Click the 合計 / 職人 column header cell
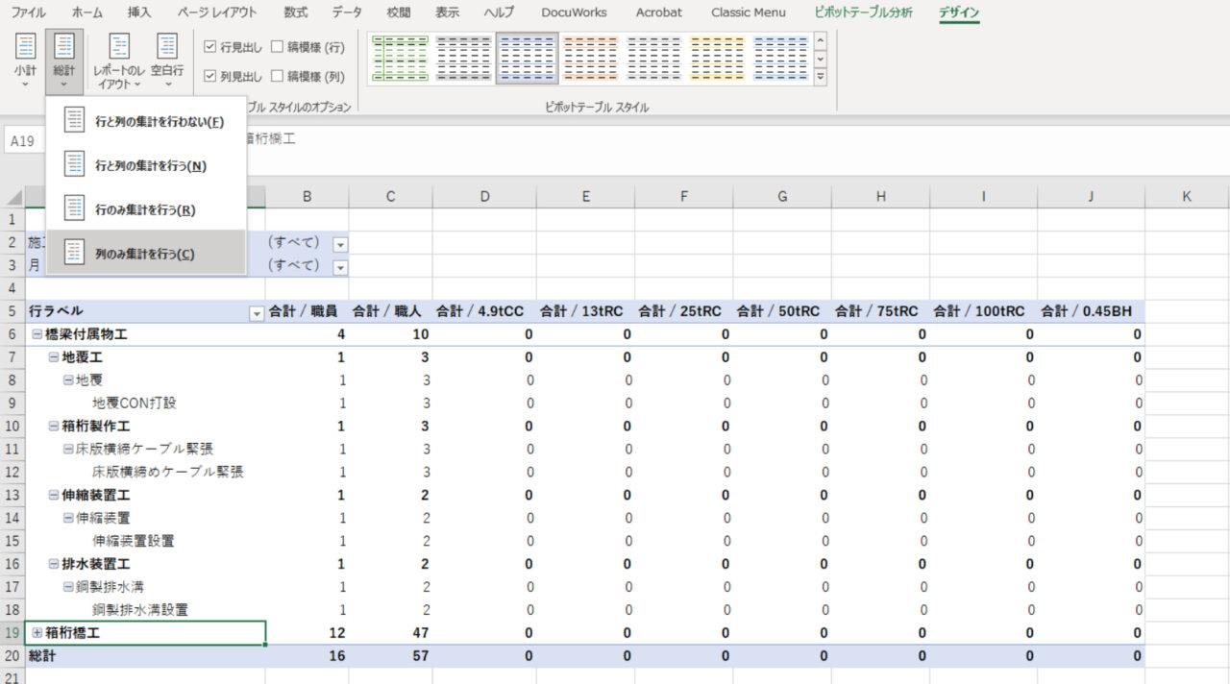Viewport: 1230px width, 684px height. (x=391, y=311)
